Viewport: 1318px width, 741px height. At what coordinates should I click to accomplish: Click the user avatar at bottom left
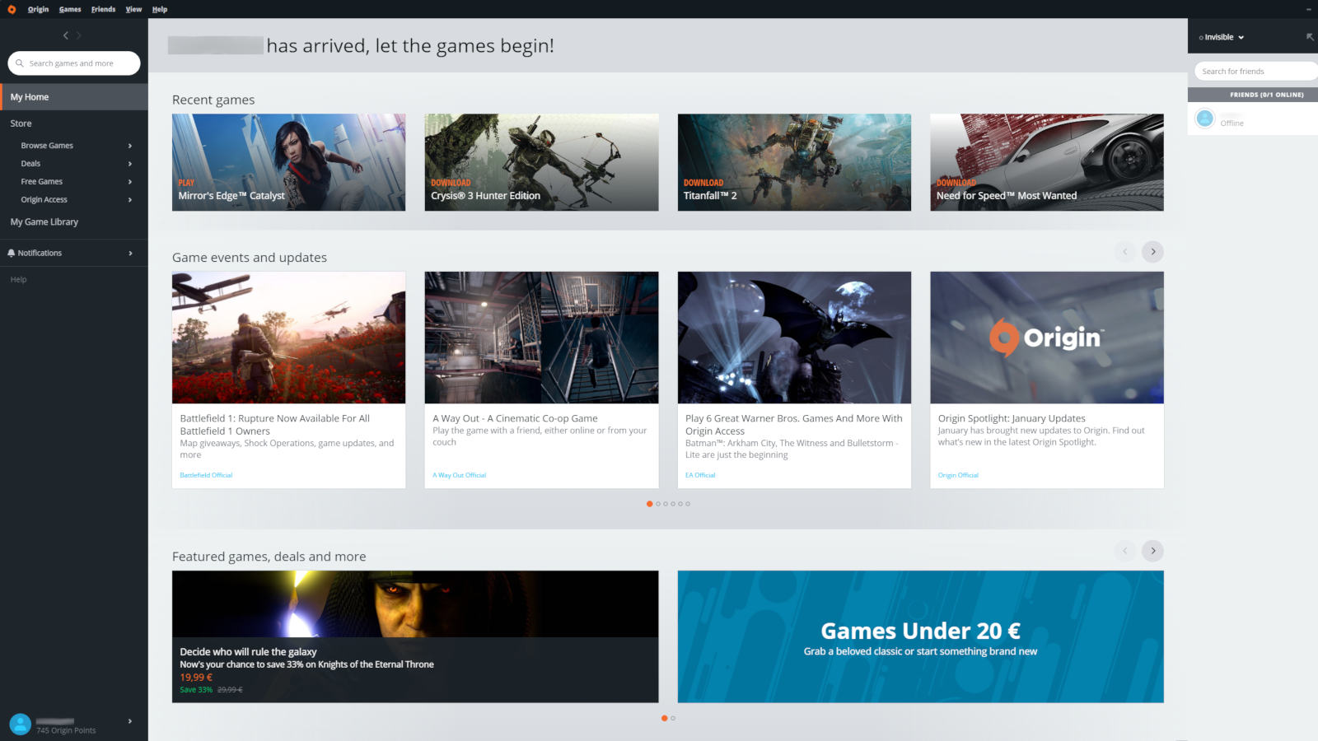[x=20, y=724]
